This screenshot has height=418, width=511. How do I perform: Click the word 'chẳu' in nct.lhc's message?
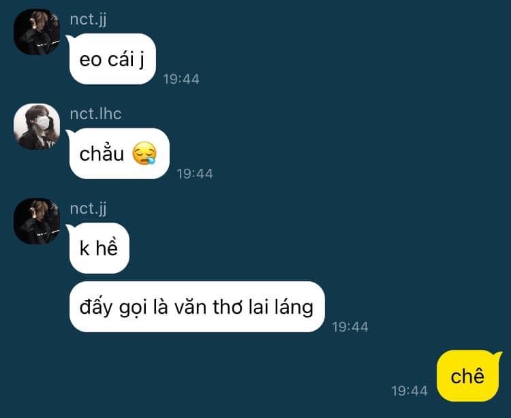(x=102, y=153)
